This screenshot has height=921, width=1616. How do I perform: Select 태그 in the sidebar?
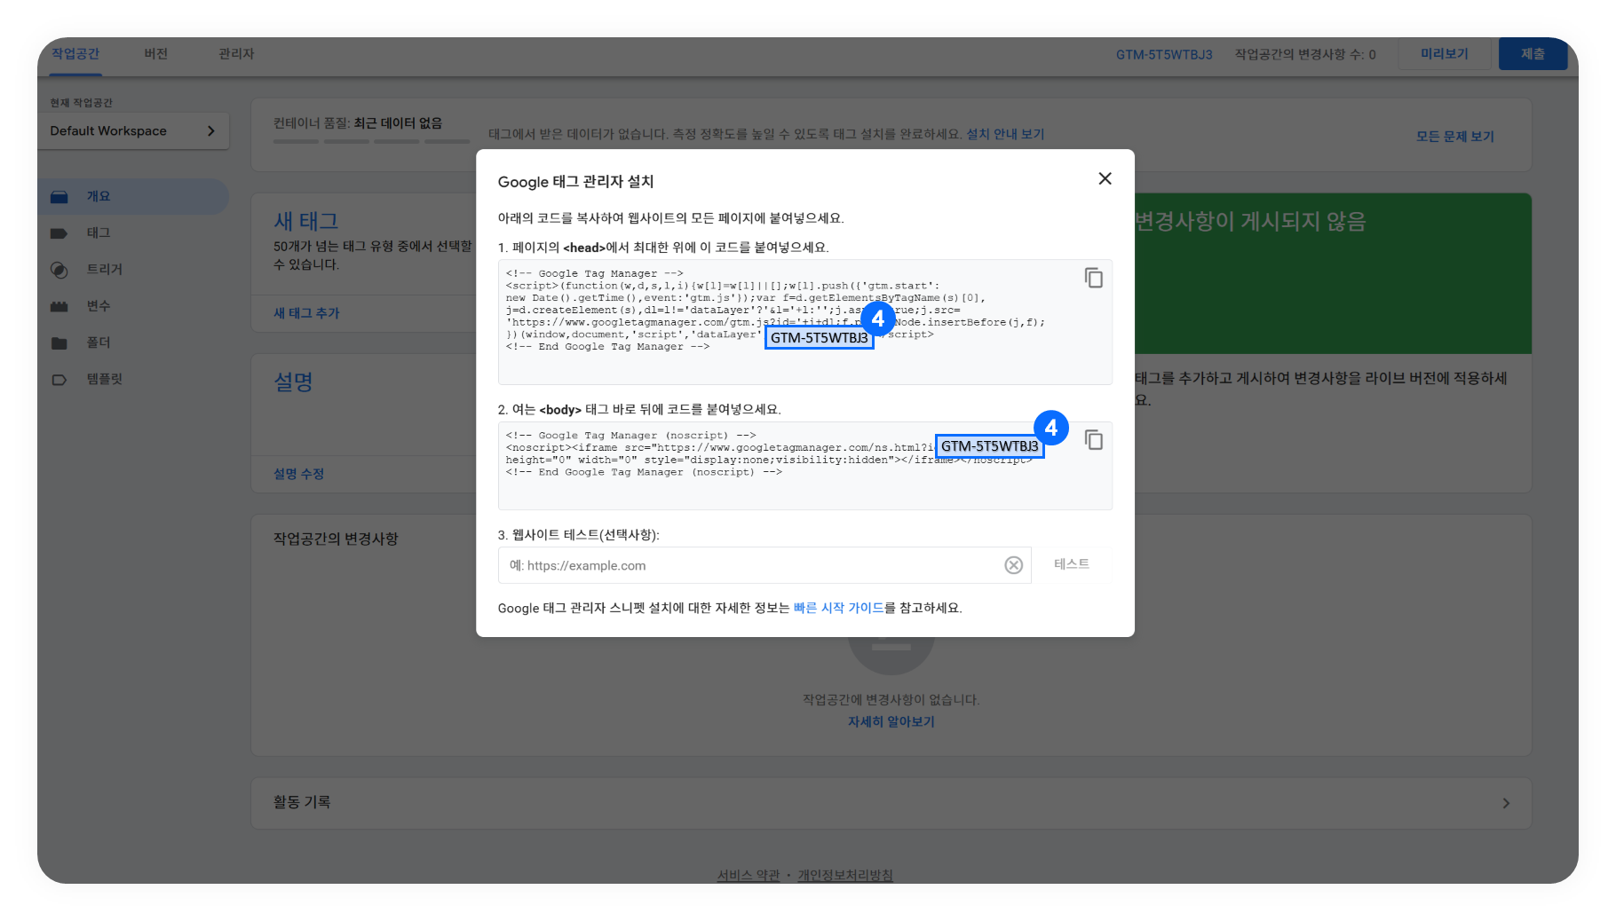99,232
